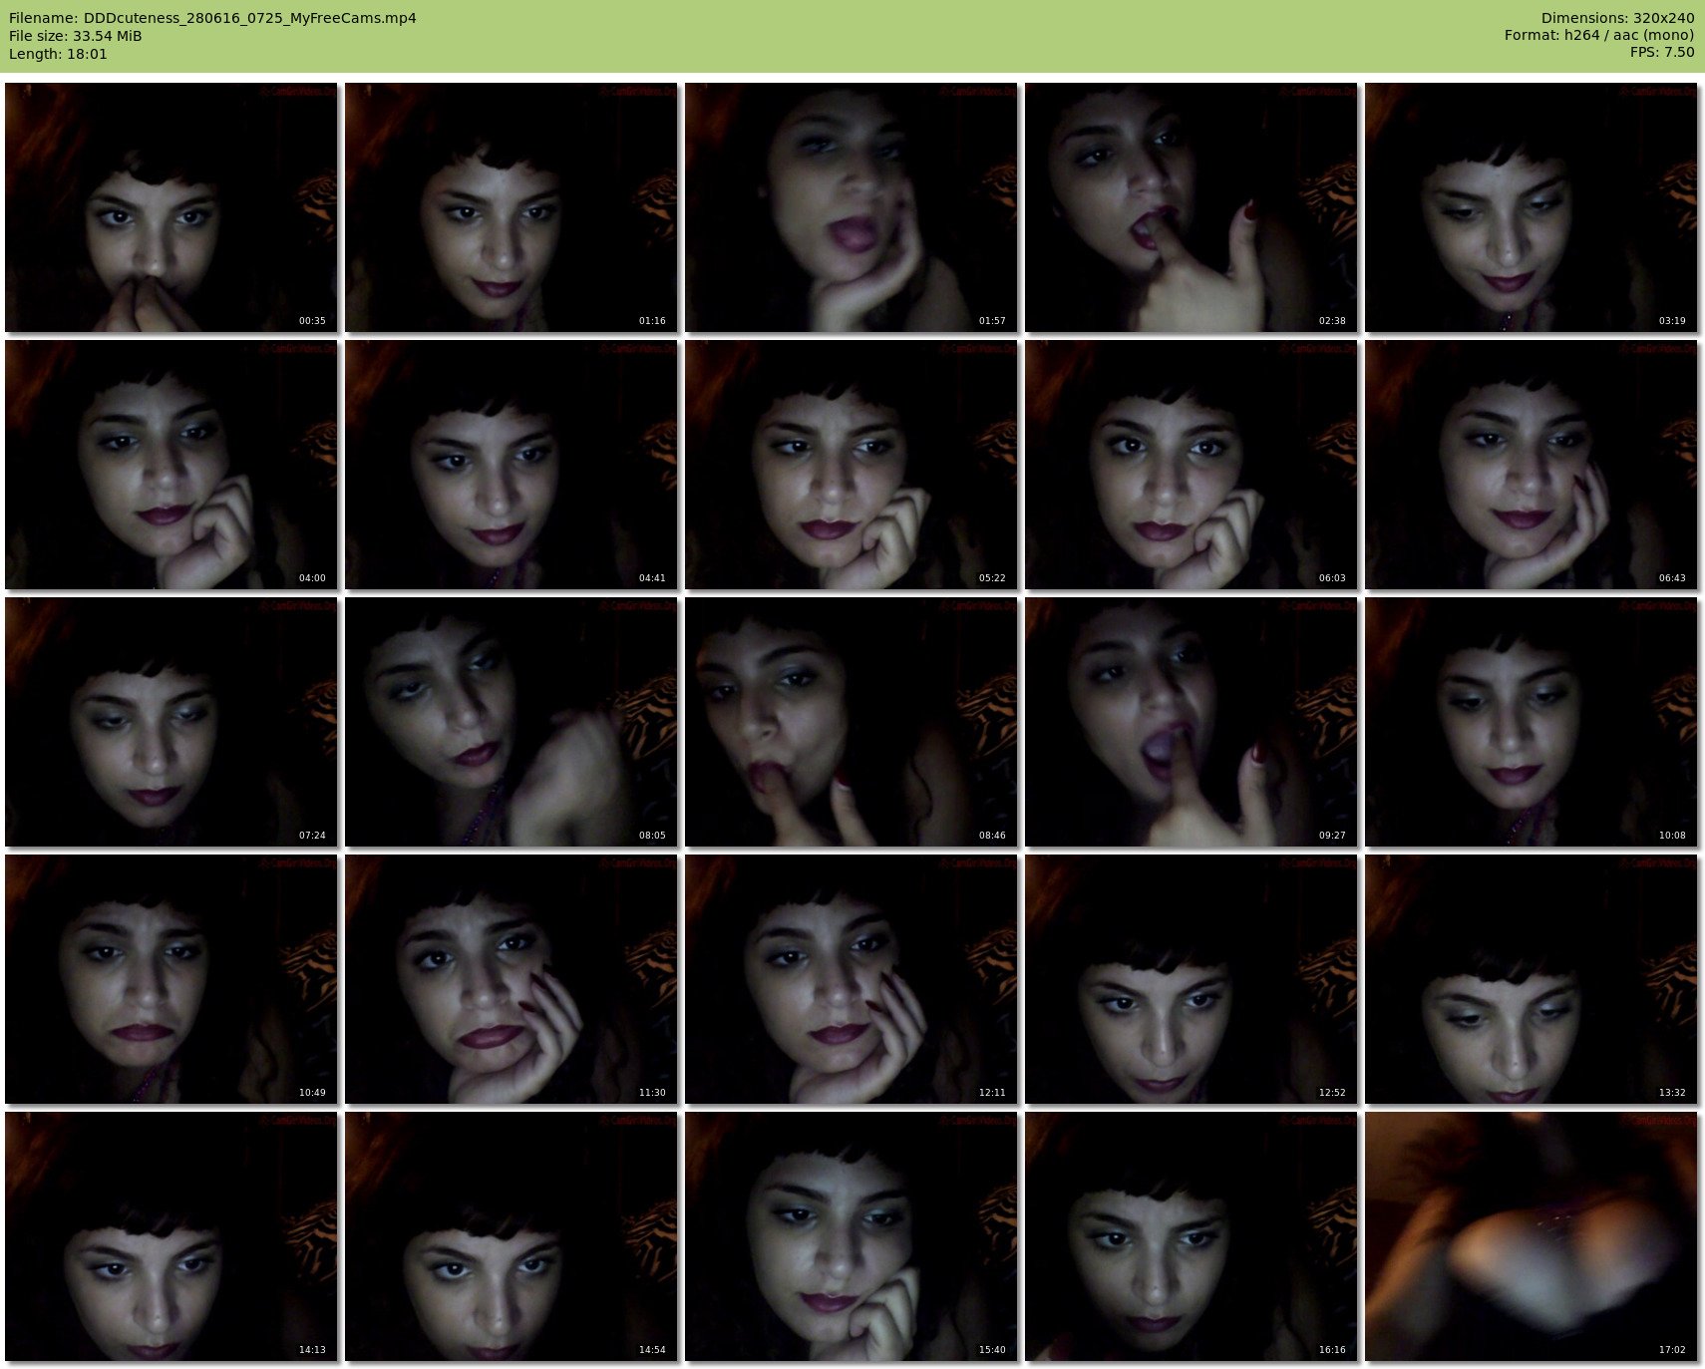
Task: Click the Filename text in the header
Action: [x=212, y=18]
